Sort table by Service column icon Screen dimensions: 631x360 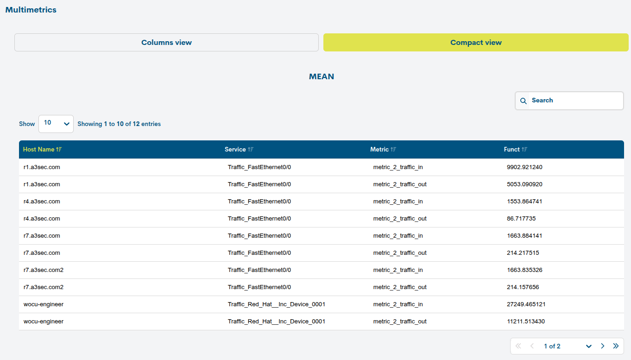tap(251, 150)
